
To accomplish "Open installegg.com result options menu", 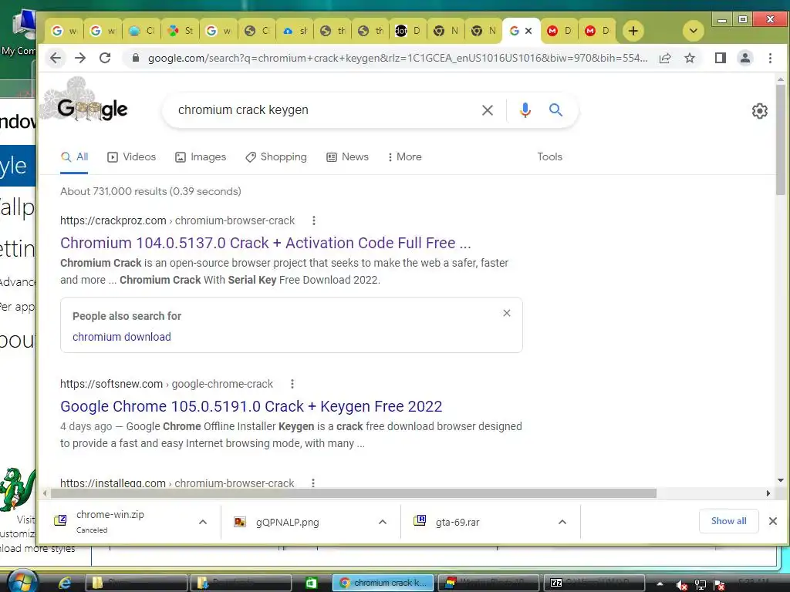I will [313, 483].
